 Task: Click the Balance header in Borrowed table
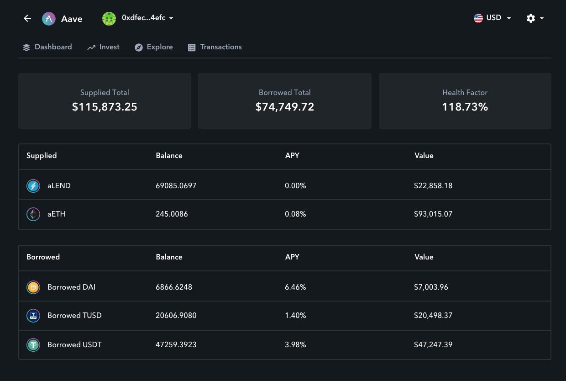(x=169, y=257)
